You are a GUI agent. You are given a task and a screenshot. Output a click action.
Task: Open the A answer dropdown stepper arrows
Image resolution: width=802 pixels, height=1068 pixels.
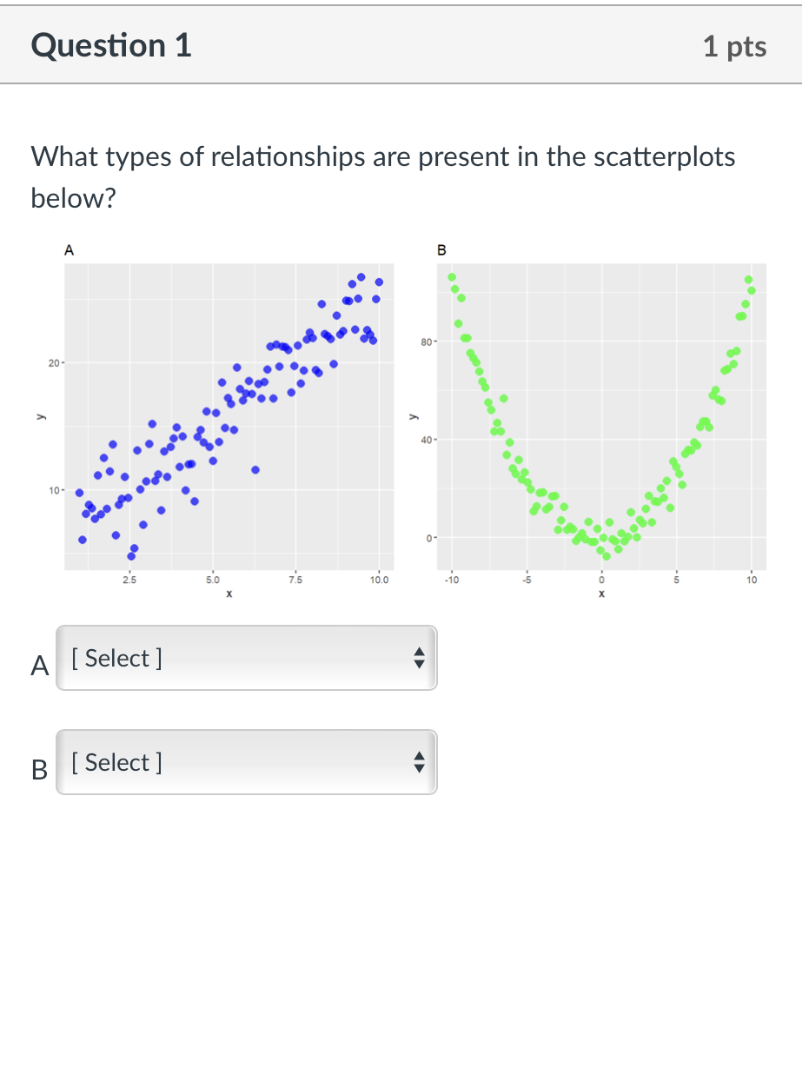pyautogui.click(x=419, y=658)
